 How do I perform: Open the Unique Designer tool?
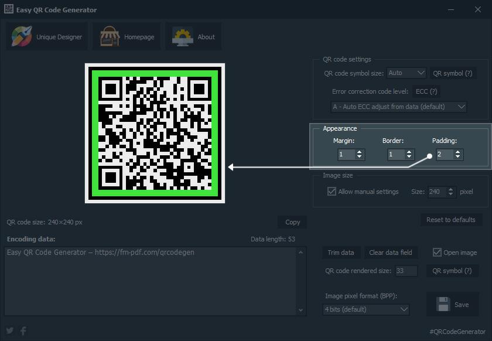point(47,37)
